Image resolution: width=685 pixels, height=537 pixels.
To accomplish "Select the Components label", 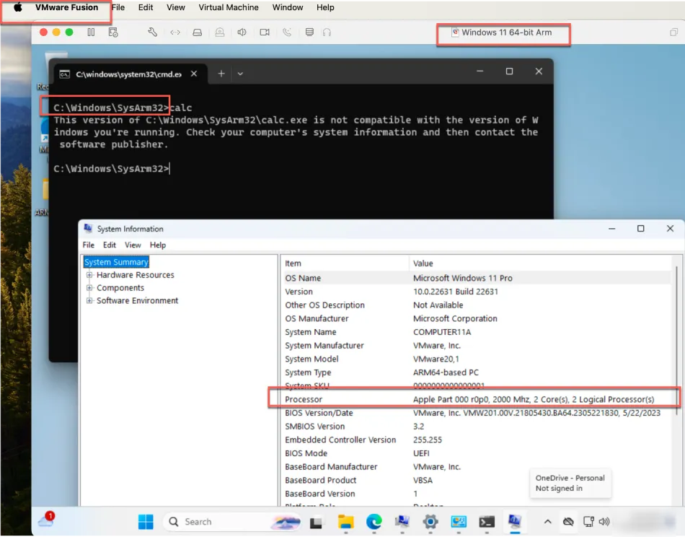I will click(120, 288).
